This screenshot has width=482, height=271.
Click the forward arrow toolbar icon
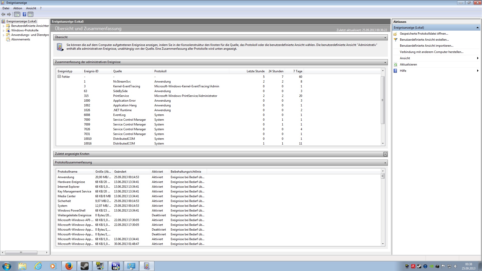[9, 14]
